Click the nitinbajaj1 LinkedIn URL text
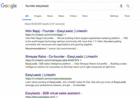The height and width of the screenshot is (98, 140). 44,35
